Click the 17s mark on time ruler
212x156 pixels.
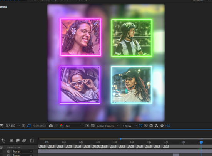coord(166,142)
